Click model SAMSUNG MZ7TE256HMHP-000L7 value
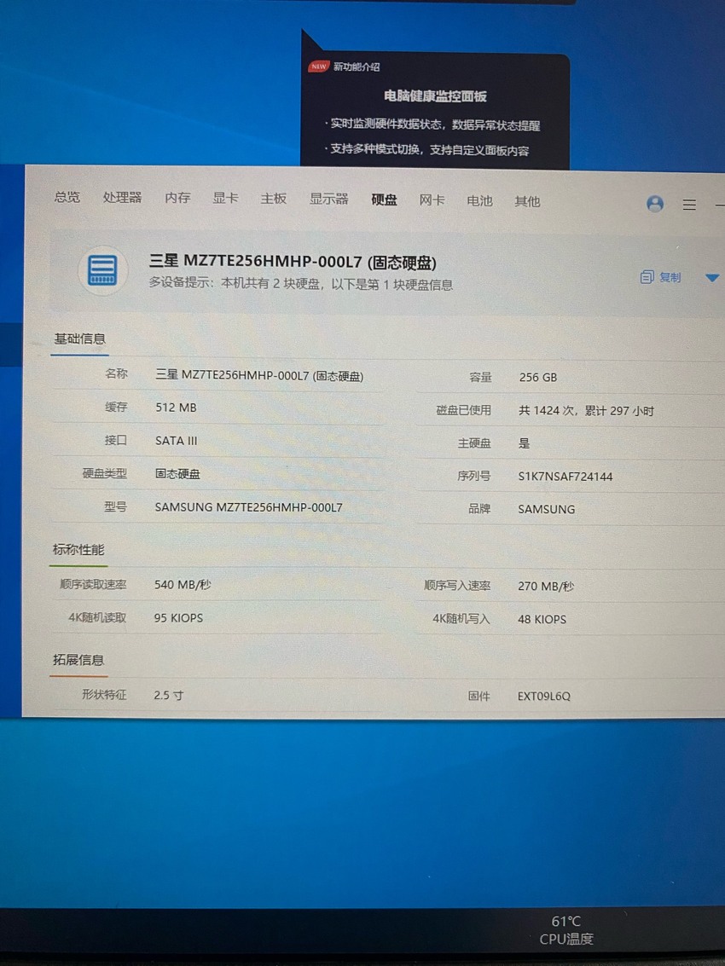The width and height of the screenshot is (725, 966). coord(248,507)
